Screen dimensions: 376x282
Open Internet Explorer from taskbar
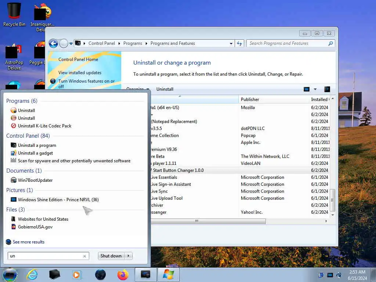pos(32,275)
